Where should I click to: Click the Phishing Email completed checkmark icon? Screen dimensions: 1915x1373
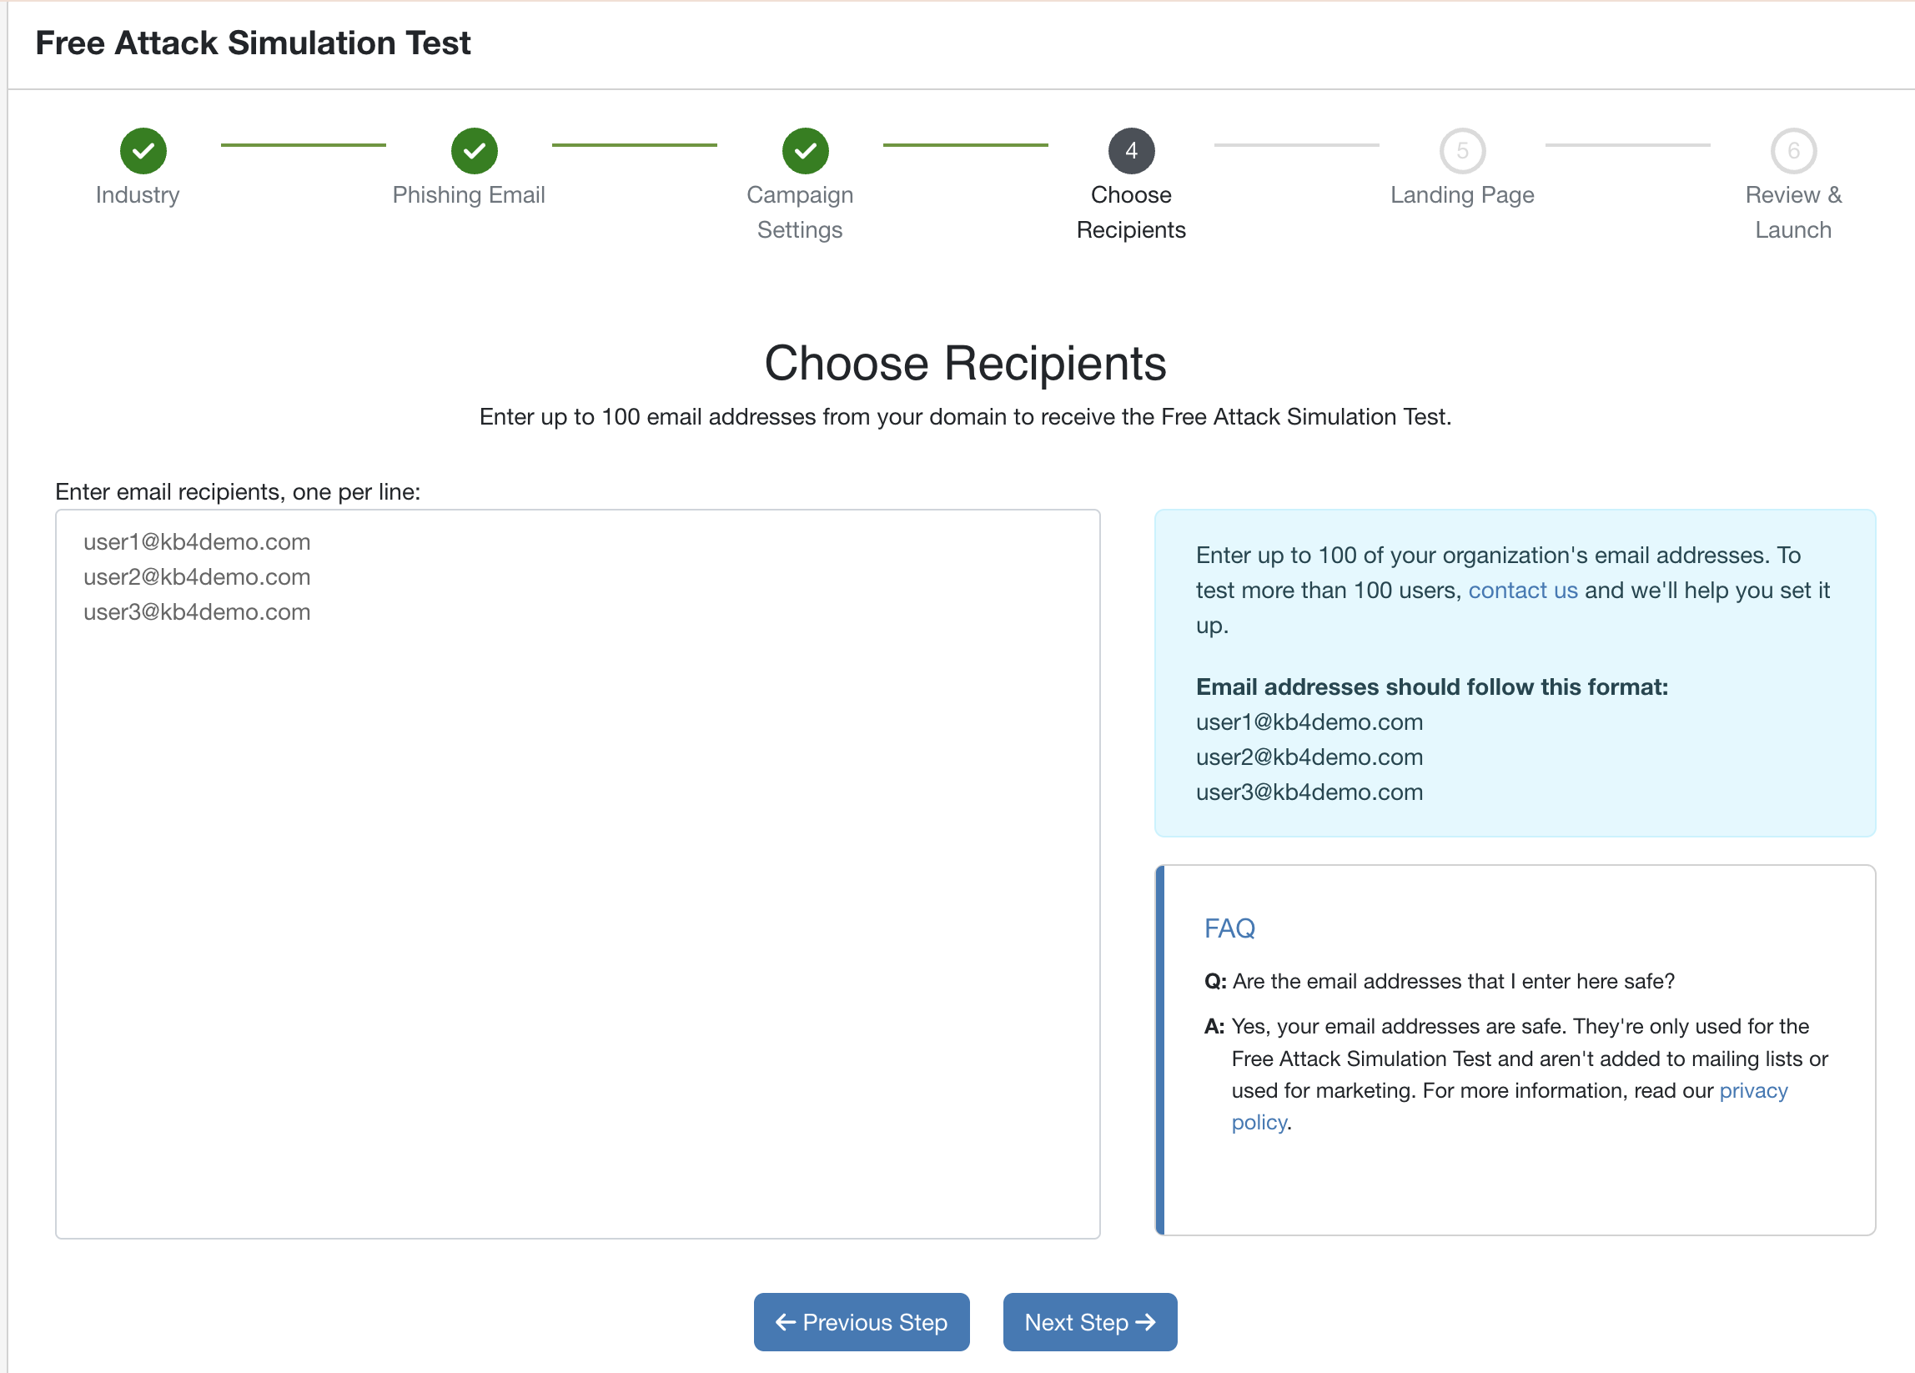click(474, 151)
